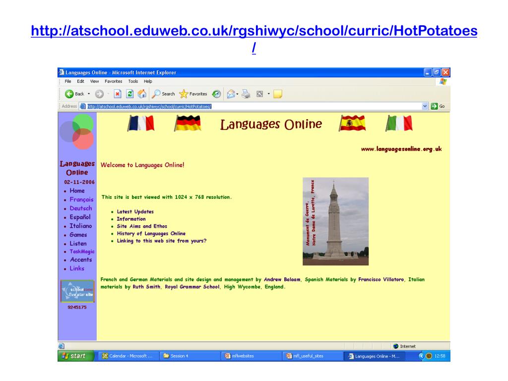Click the Spanish flag icon
The width and height of the screenshot is (508, 381).
click(x=352, y=124)
